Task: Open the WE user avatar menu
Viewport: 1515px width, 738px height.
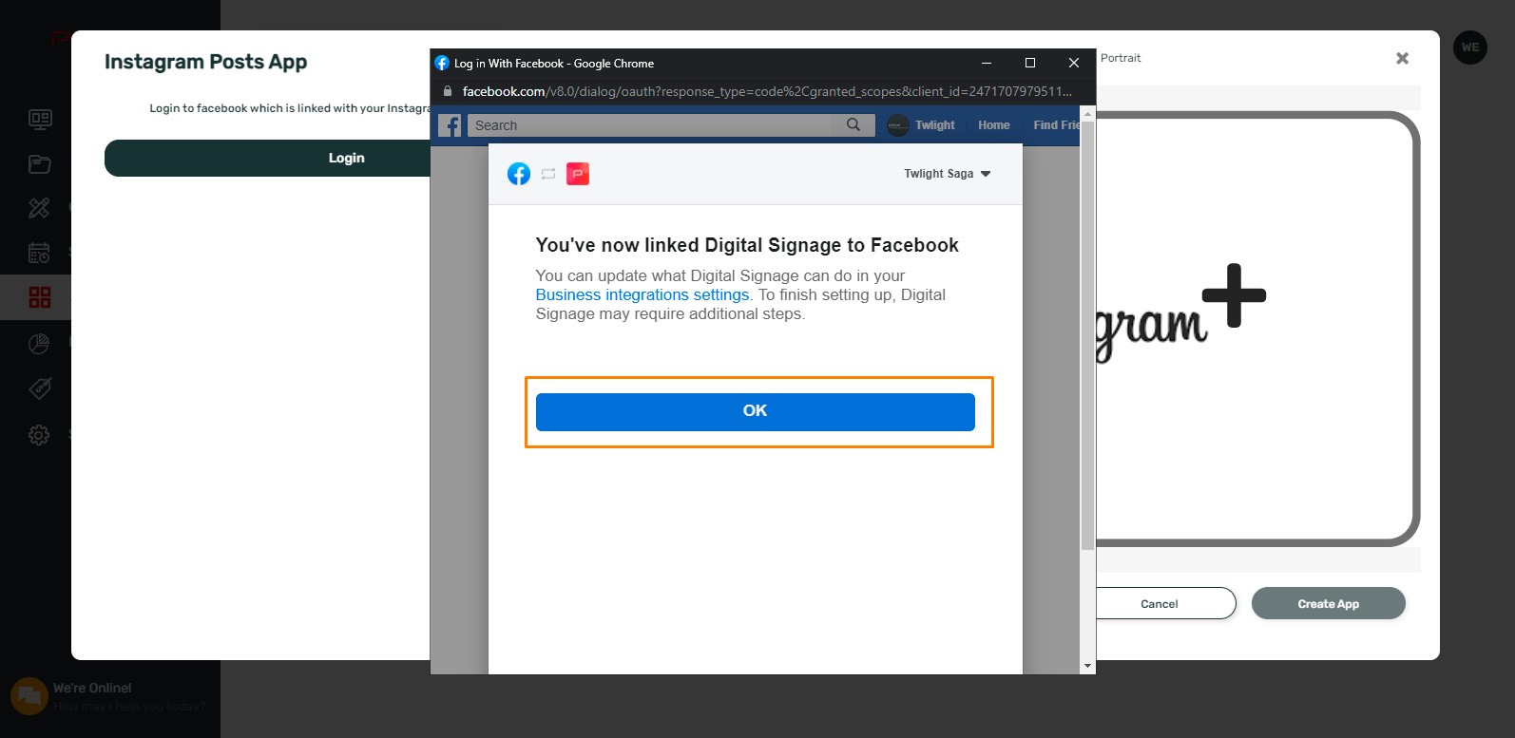Action: 1470,47
